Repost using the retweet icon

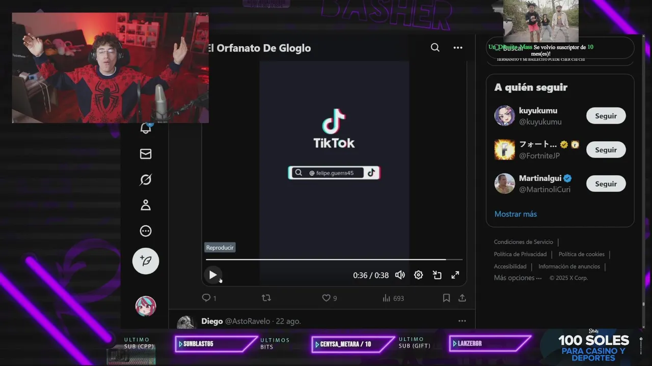point(266,298)
